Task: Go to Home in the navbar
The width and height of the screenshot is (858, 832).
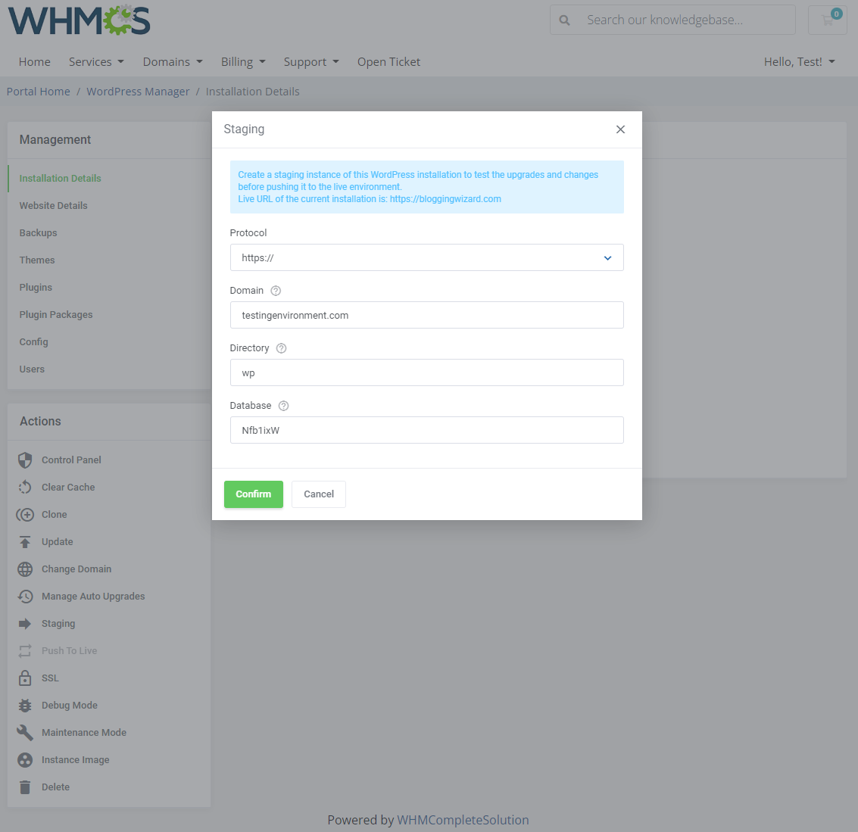Action: click(x=35, y=62)
